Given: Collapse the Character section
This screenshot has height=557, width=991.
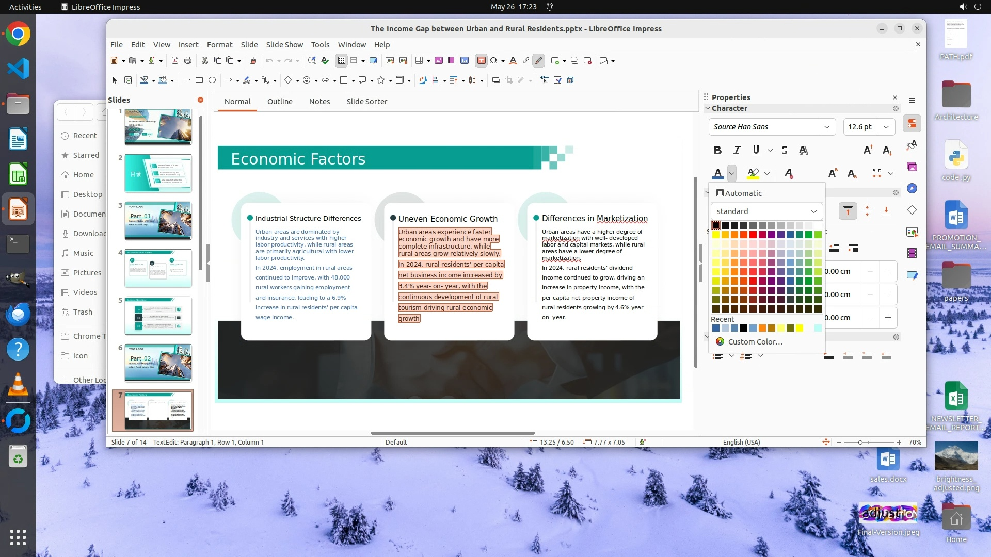Looking at the screenshot, I should pos(708,108).
